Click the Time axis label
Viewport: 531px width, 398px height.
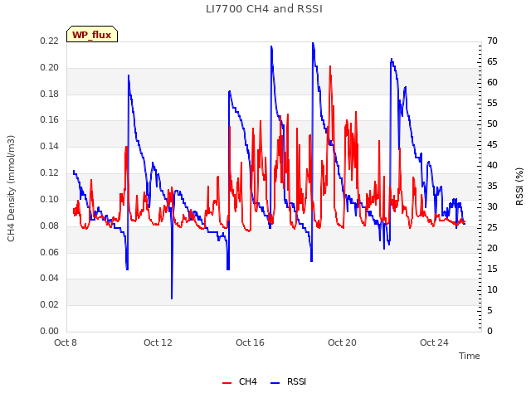(470, 356)
